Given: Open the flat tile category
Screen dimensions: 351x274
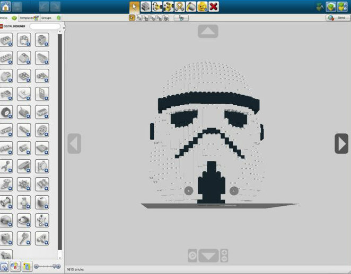Looking at the screenshot, I should (42, 148).
